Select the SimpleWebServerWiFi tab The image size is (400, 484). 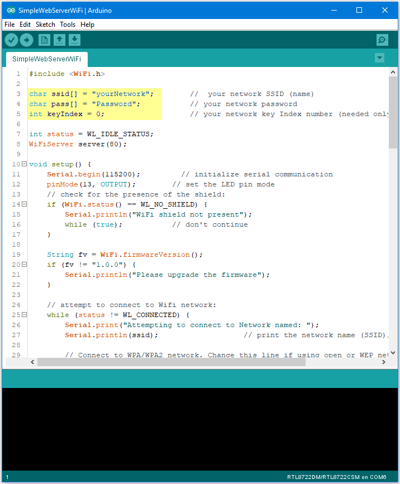(46, 59)
